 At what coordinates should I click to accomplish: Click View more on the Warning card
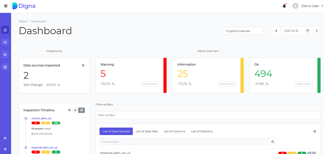(149, 84)
